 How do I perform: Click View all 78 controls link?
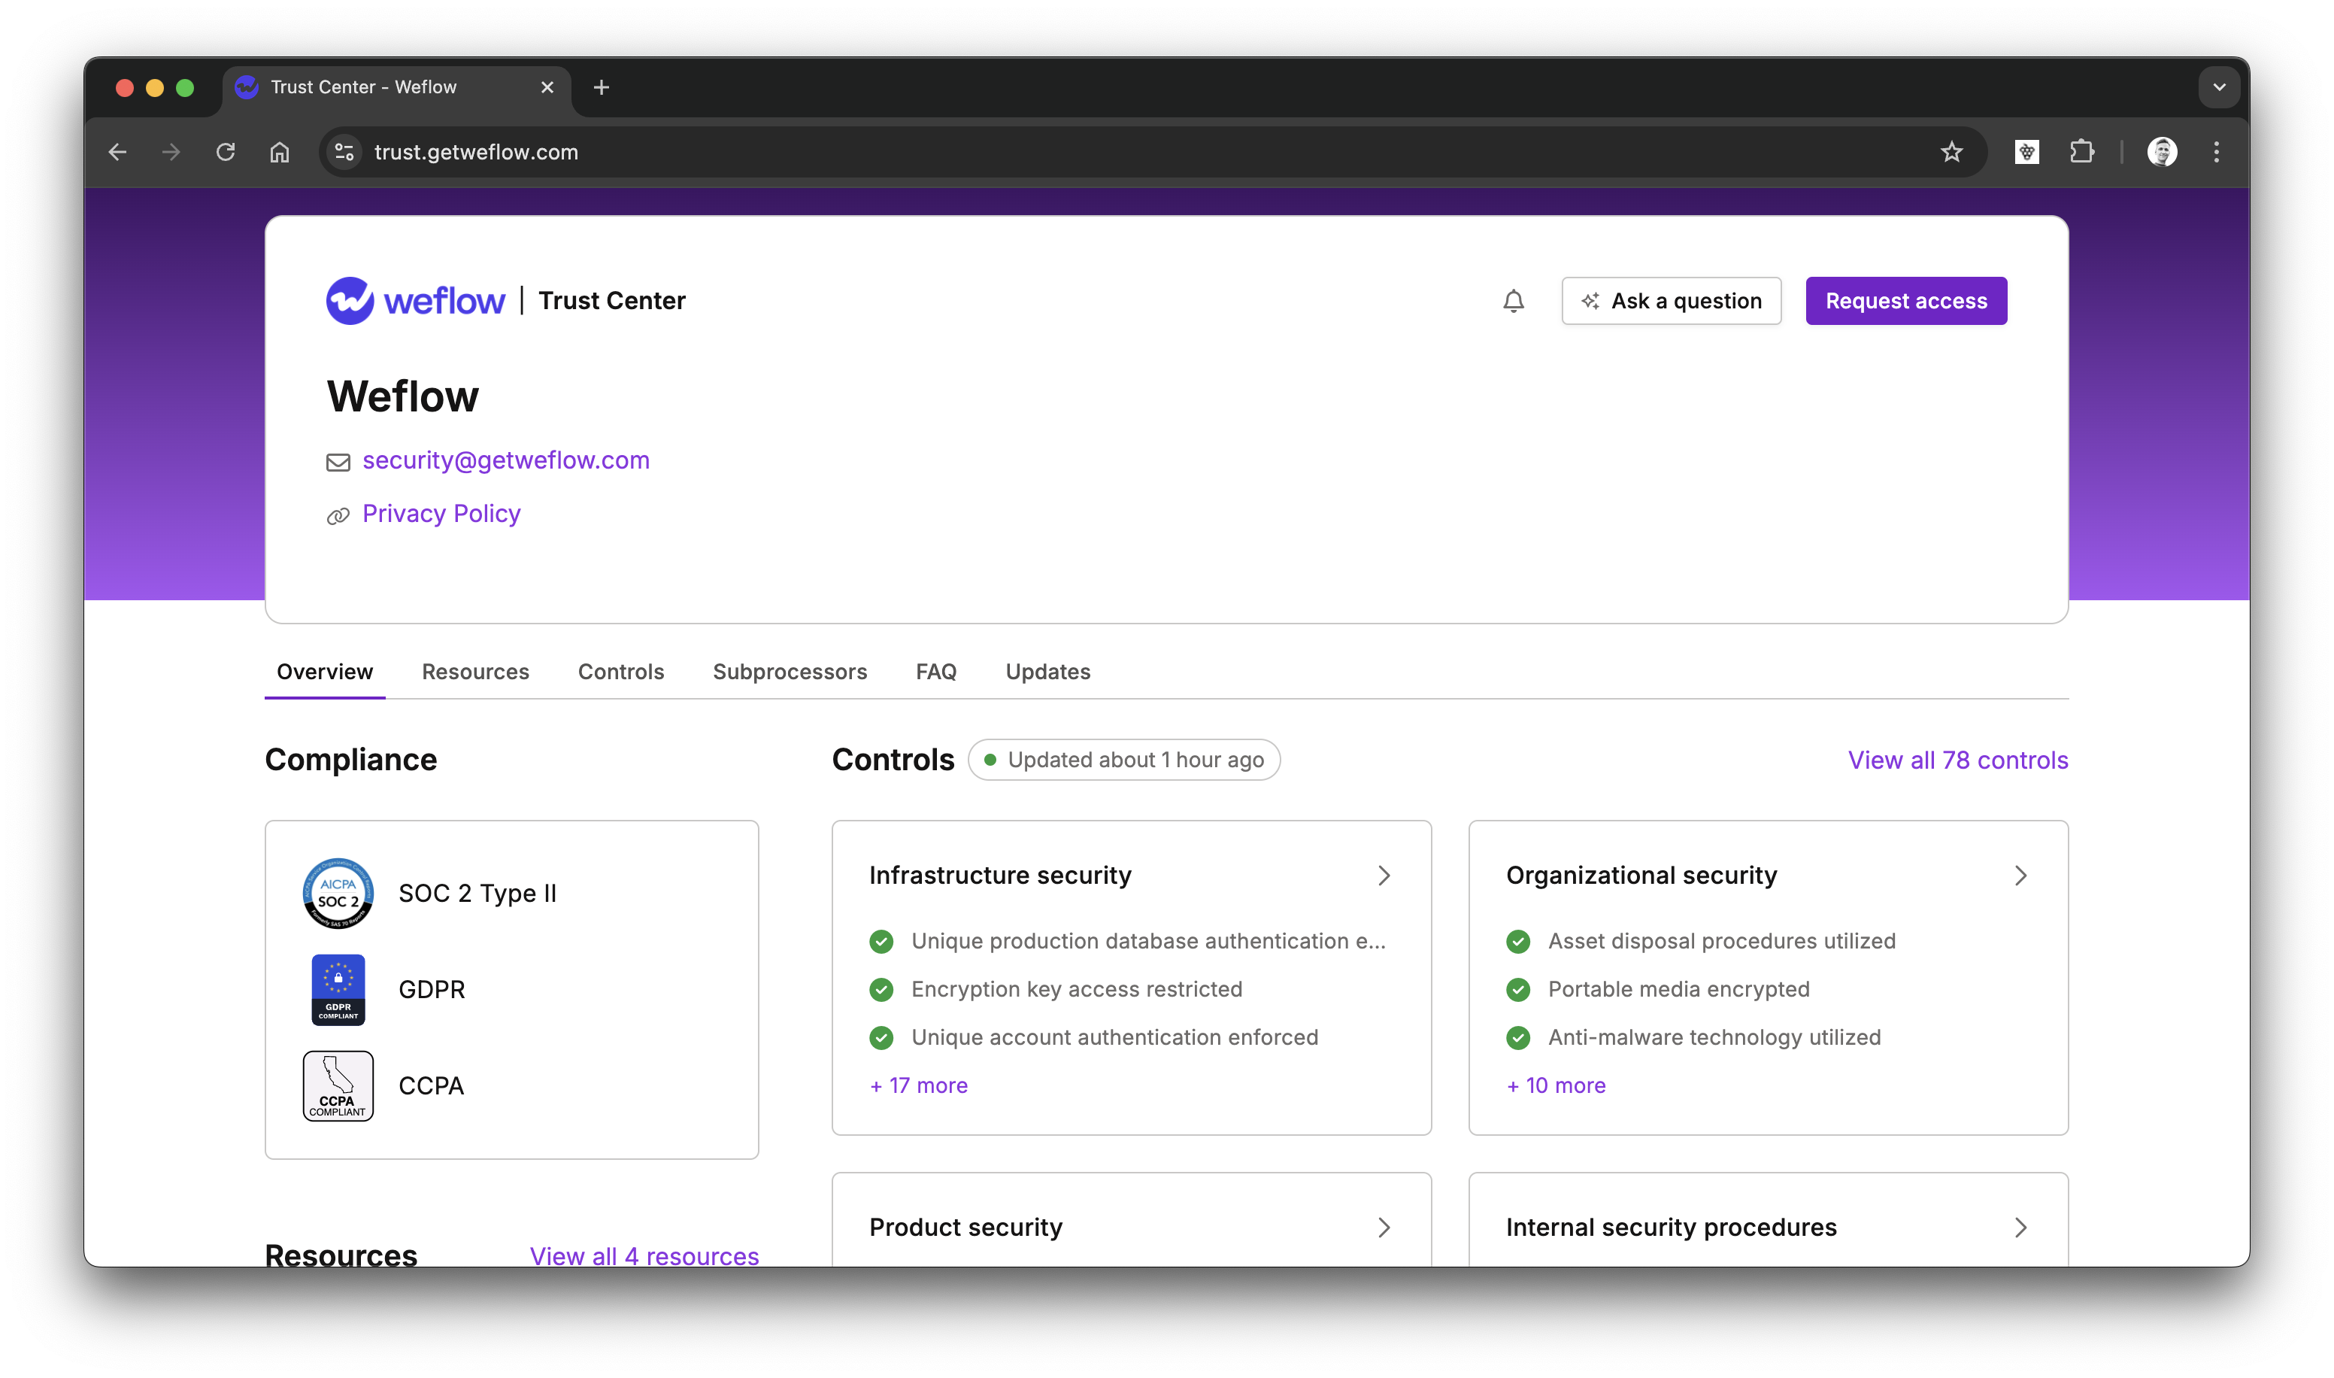[x=1958, y=760]
